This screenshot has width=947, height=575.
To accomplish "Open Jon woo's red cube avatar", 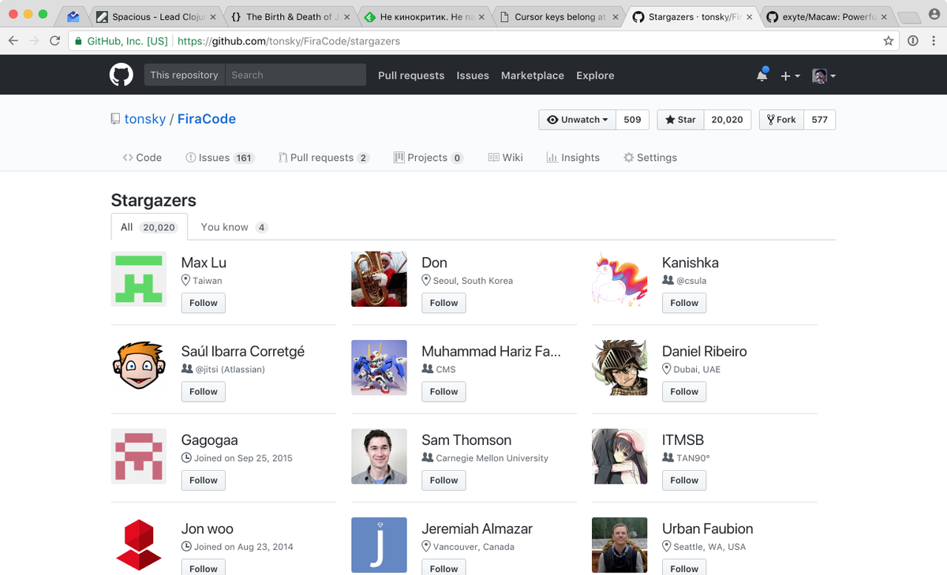I will click(x=139, y=545).
